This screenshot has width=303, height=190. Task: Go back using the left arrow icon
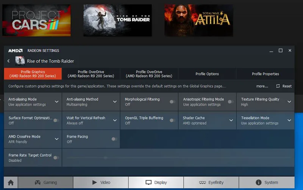[x=9, y=61]
